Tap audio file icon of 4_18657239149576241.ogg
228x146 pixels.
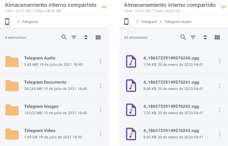click(x=131, y=86)
